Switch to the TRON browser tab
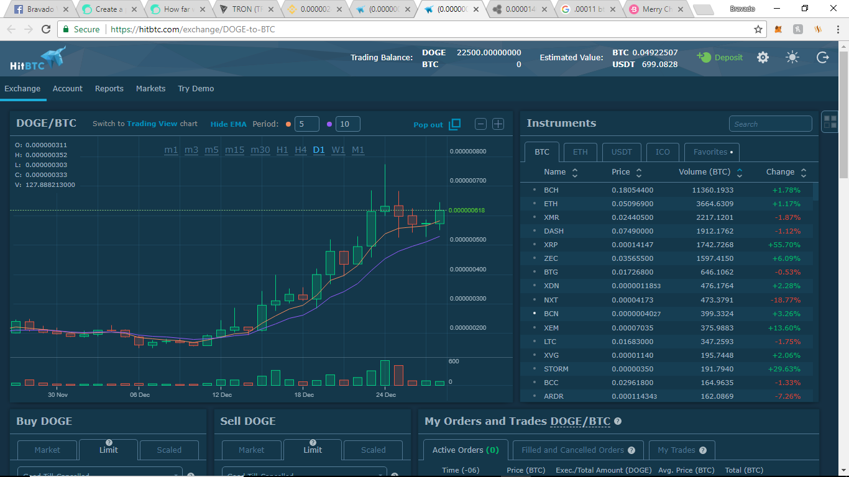Screen dimensions: 849x477 pos(246,9)
